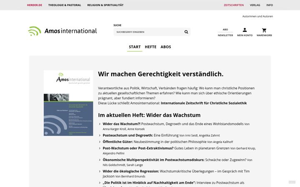Viewport: 300px width, 187px height.
Task: Click heading Wir machen Gerechtigkeit verständlich.
Action: (161, 74)
